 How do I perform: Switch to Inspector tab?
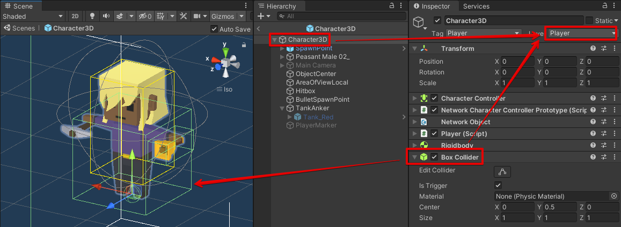(432, 6)
